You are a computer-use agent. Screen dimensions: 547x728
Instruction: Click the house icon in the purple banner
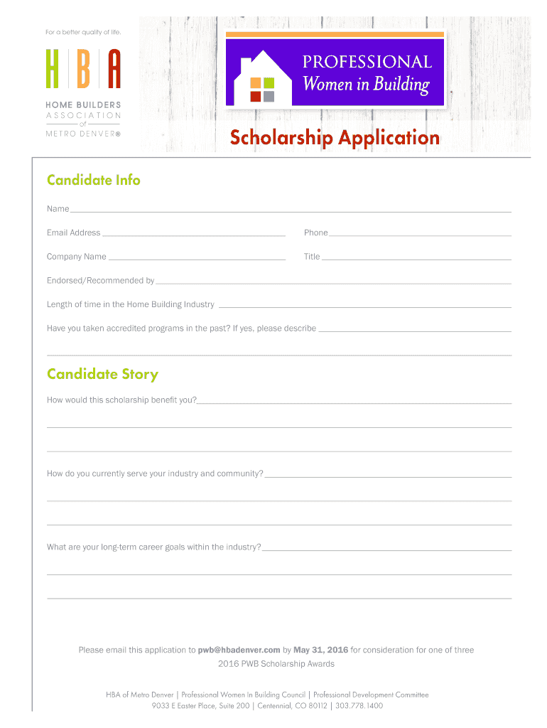coord(261,77)
